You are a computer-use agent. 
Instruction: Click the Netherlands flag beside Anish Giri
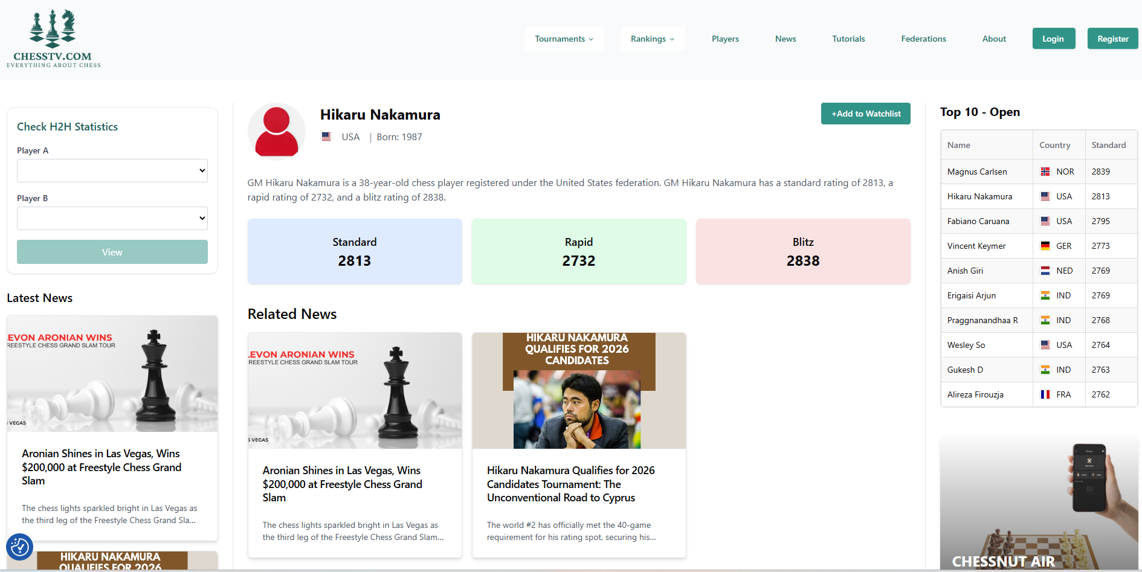point(1045,271)
